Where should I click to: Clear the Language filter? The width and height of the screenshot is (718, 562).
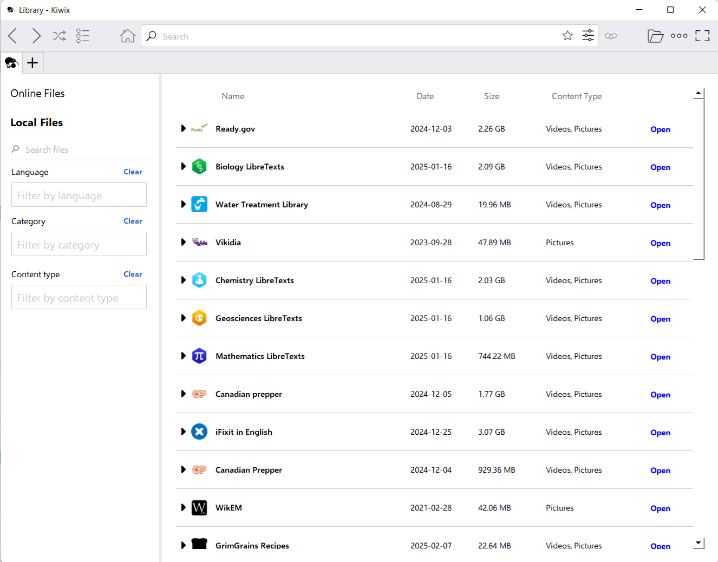point(133,172)
